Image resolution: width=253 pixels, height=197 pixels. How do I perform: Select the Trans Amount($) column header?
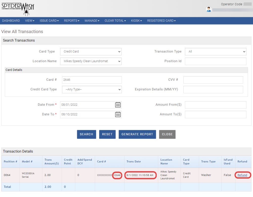pos(52,162)
